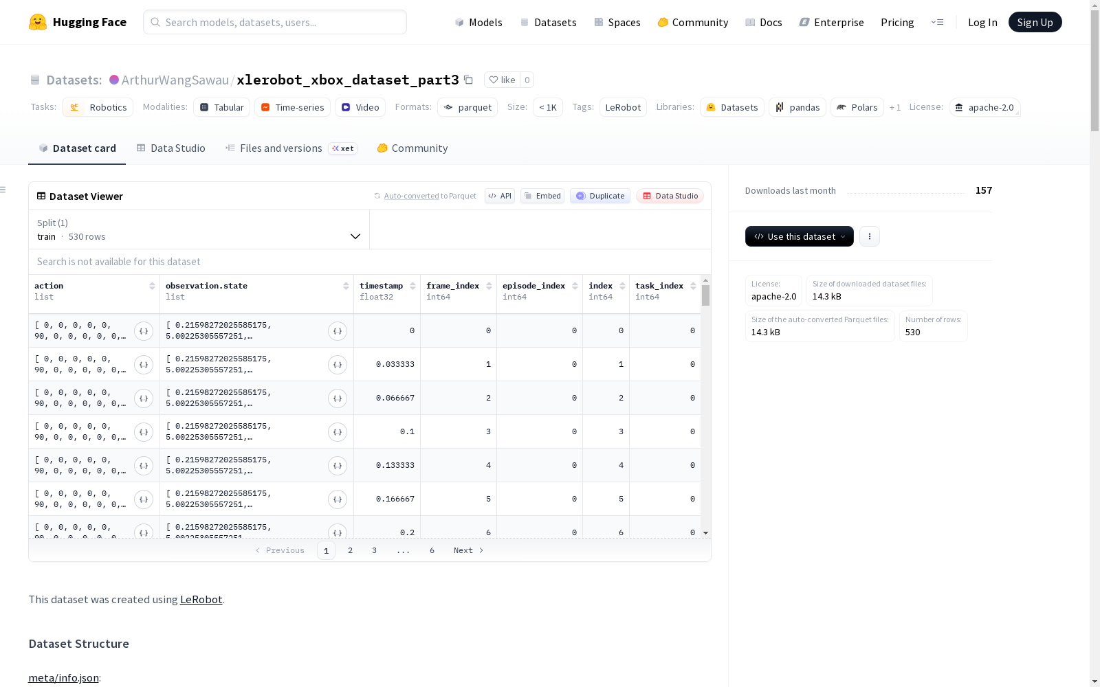
Task: Click the Polars library tag
Action: click(857, 107)
